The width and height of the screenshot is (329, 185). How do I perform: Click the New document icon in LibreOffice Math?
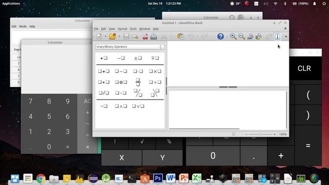(99, 36)
